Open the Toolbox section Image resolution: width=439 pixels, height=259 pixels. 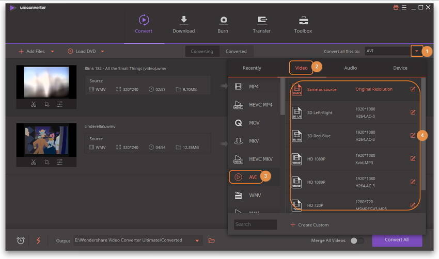[x=303, y=24]
